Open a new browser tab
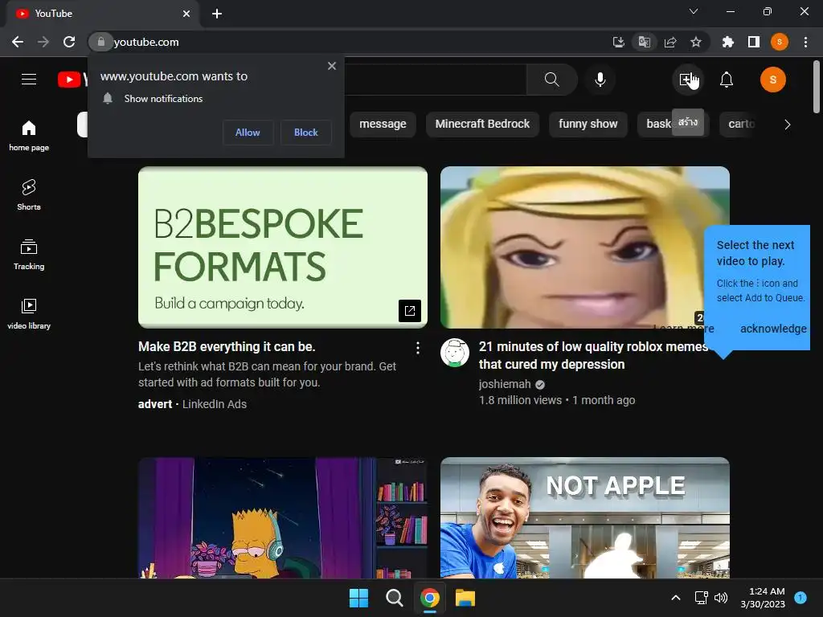 click(217, 14)
